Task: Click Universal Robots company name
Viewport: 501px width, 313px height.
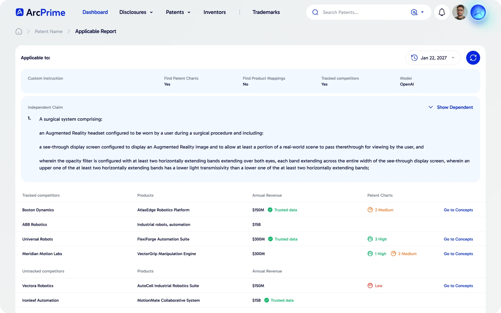Action: [38, 239]
